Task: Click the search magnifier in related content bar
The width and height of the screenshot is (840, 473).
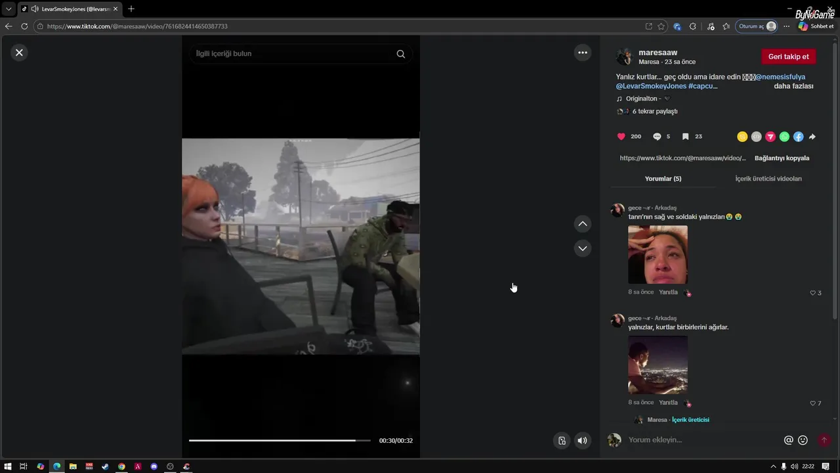Action: pyautogui.click(x=400, y=54)
